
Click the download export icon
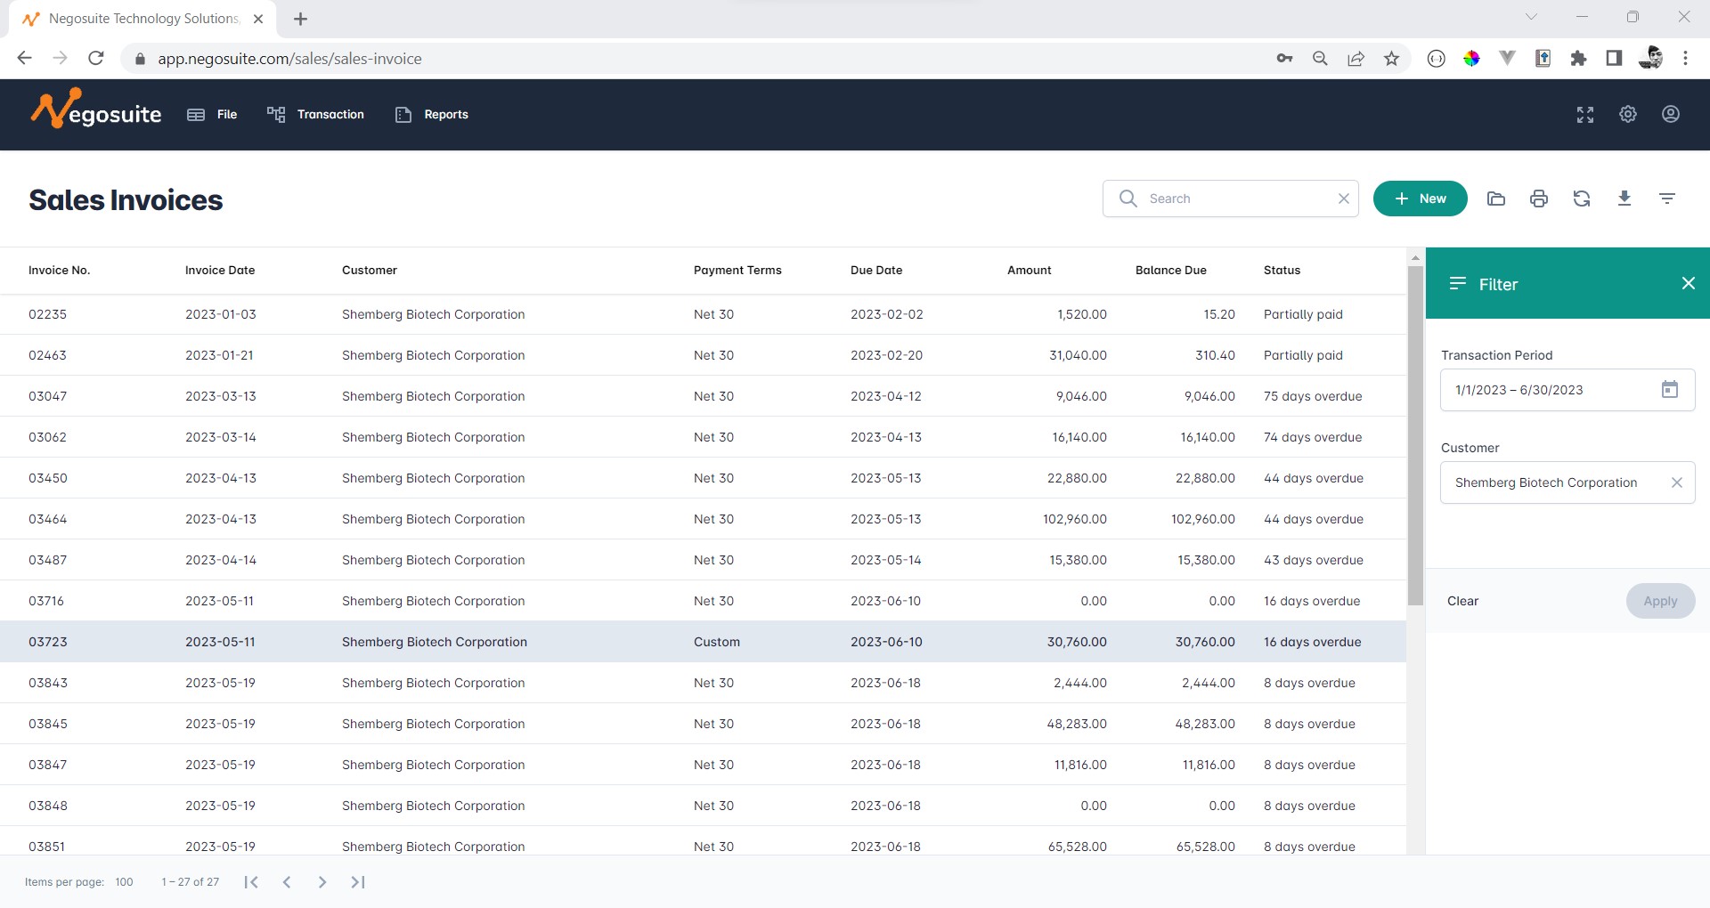pos(1624,199)
